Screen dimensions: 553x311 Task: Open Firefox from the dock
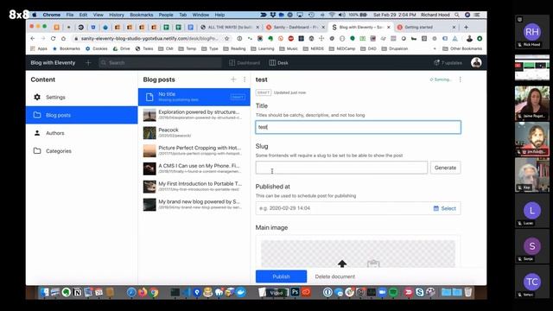pos(143,292)
